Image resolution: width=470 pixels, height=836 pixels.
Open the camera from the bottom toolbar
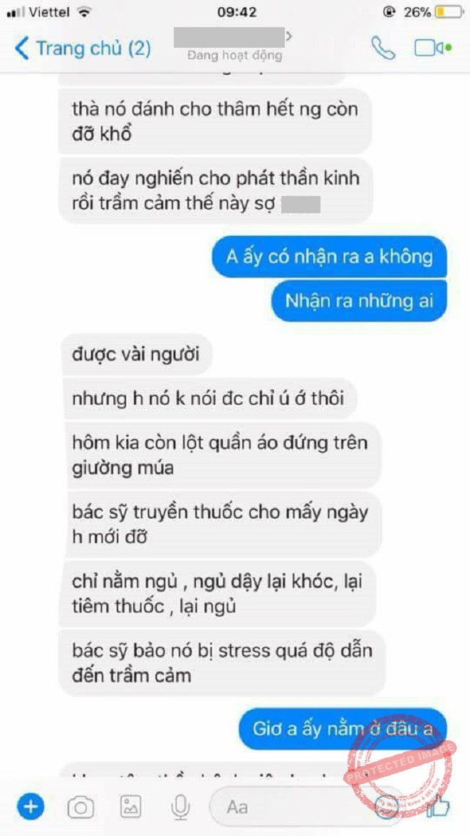[80, 807]
